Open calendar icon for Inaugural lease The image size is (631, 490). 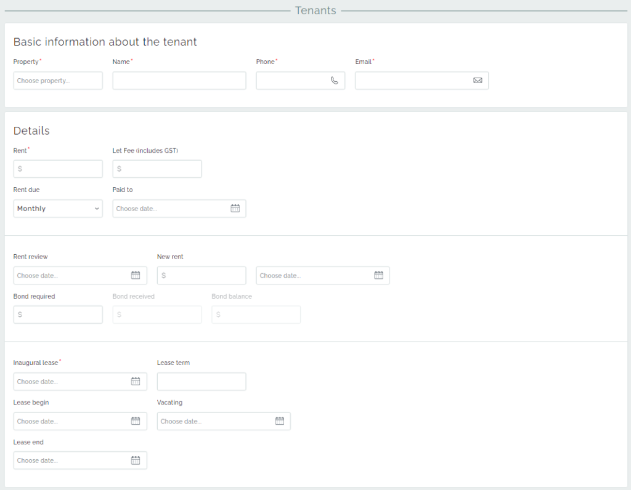point(136,382)
